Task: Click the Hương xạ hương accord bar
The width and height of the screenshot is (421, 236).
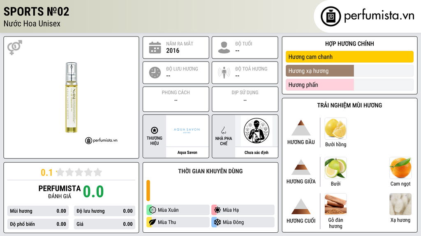Action: 349,71
